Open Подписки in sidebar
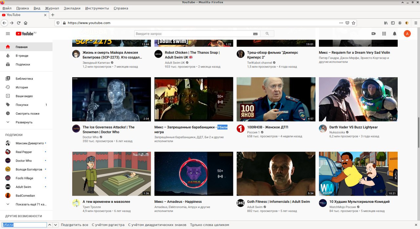The width and height of the screenshot is (420, 229). point(26,65)
